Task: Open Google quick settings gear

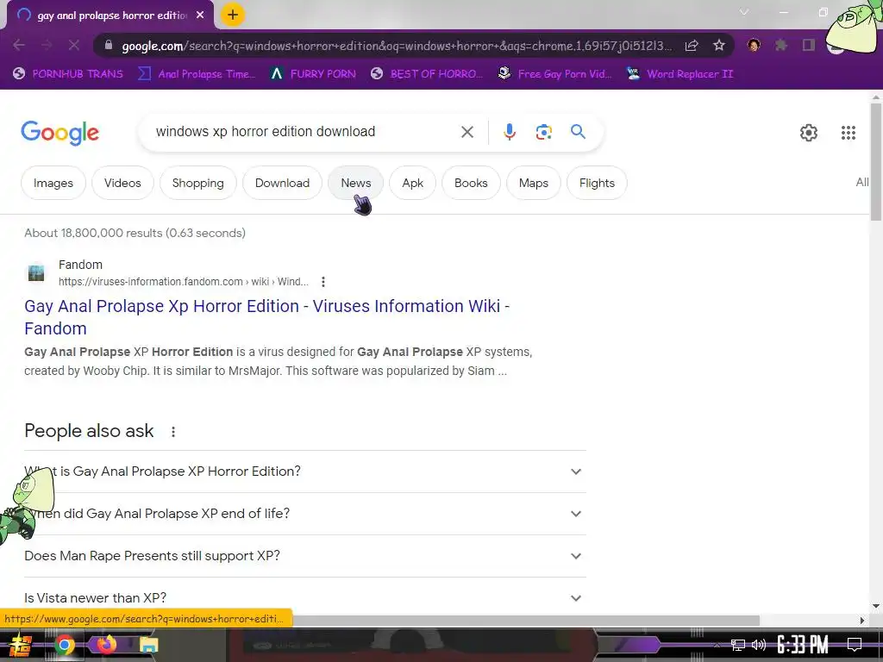Action: (809, 133)
